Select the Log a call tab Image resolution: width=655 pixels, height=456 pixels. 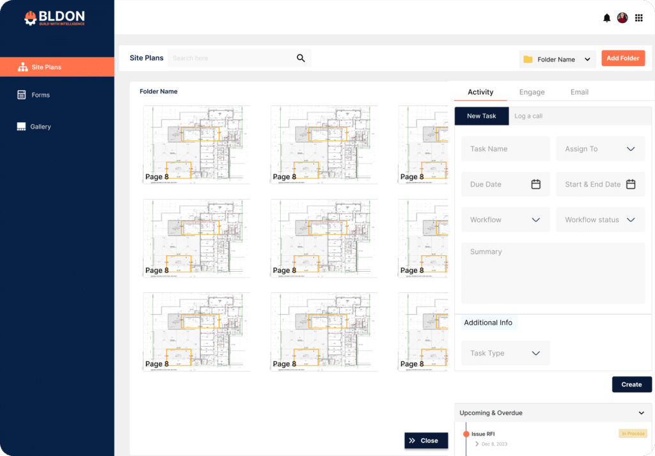coord(528,116)
